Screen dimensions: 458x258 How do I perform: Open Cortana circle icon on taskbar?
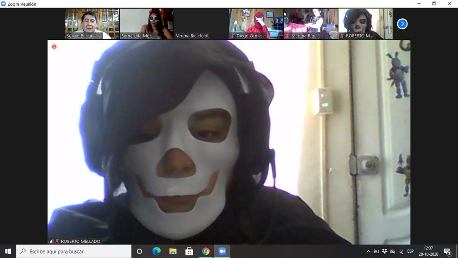click(x=139, y=251)
